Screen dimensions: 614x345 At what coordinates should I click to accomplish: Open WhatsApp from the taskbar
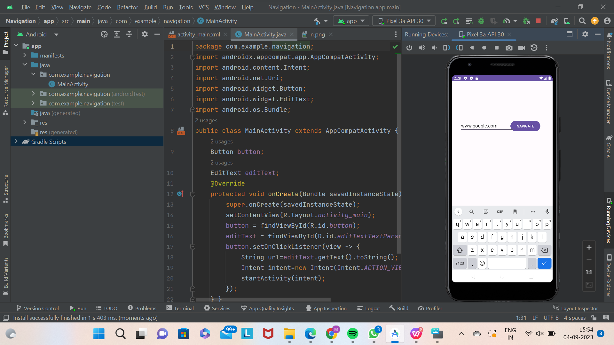pyautogui.click(x=374, y=334)
